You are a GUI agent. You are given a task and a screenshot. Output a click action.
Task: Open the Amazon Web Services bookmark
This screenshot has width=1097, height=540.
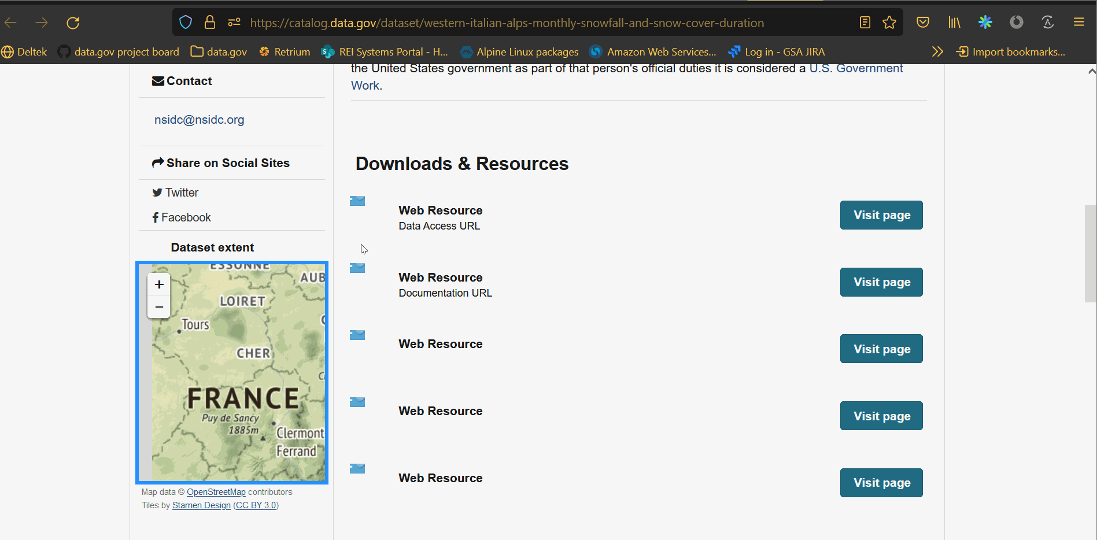[x=653, y=52]
